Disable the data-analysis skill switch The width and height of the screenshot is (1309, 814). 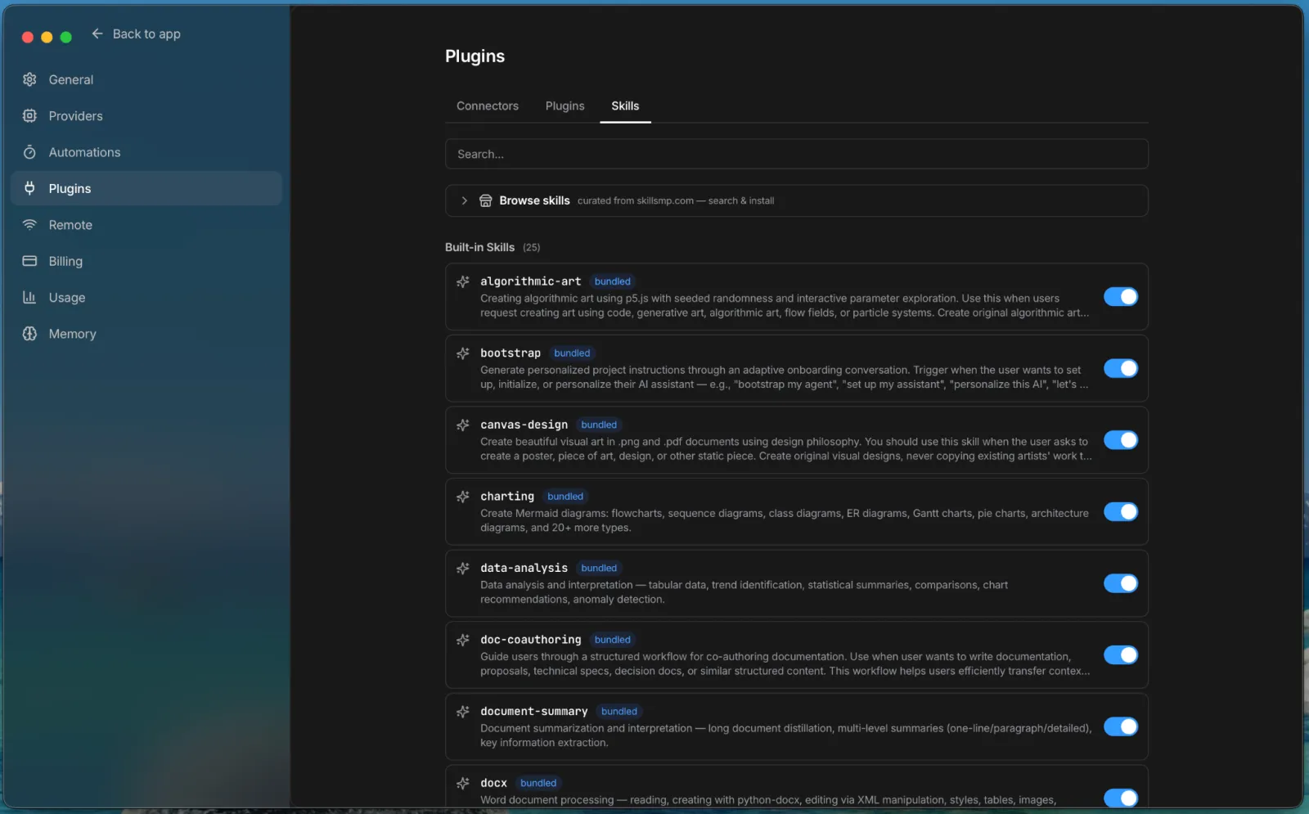click(x=1120, y=583)
